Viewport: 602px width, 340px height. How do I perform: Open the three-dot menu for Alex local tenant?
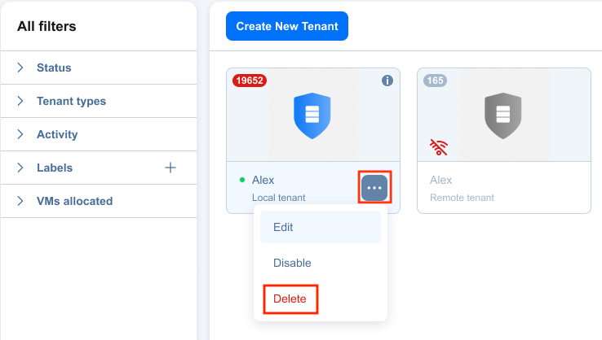point(374,187)
